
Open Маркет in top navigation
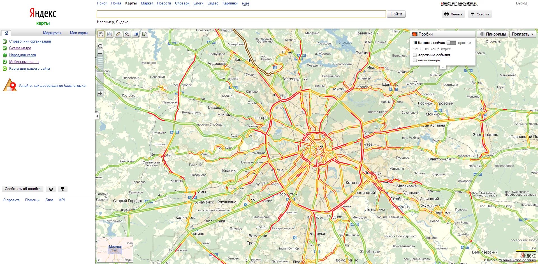click(x=147, y=3)
